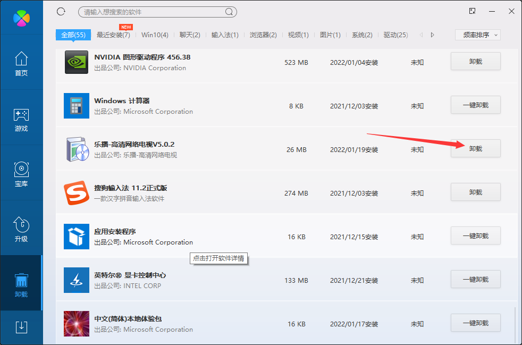Click the title 搜狗输入法 11.2正式版
Viewport: 522px width, 345px height.
(131, 188)
